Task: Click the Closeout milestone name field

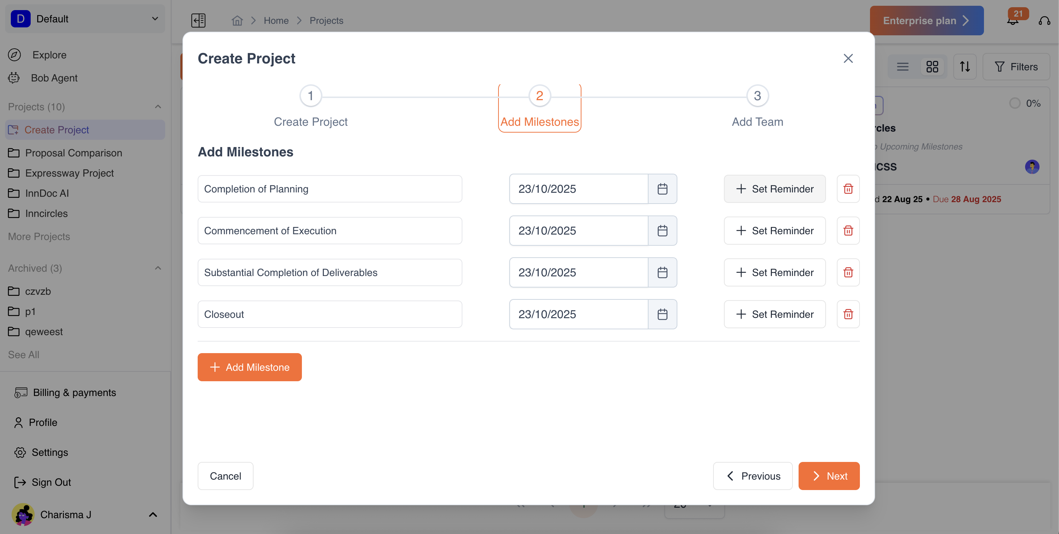Action: point(329,314)
